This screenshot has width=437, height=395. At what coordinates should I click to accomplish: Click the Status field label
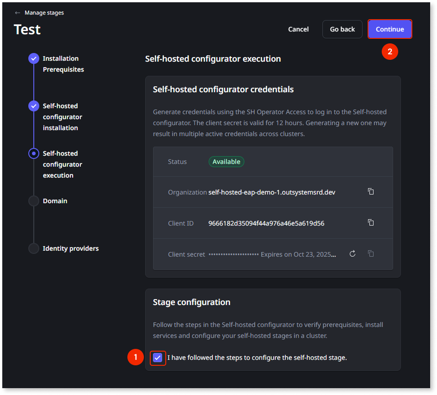point(177,162)
